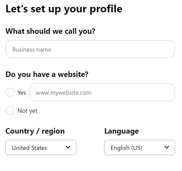Click the "Do you have a website?" label
Screen dimensions: 182x171
pyautogui.click(x=47, y=74)
